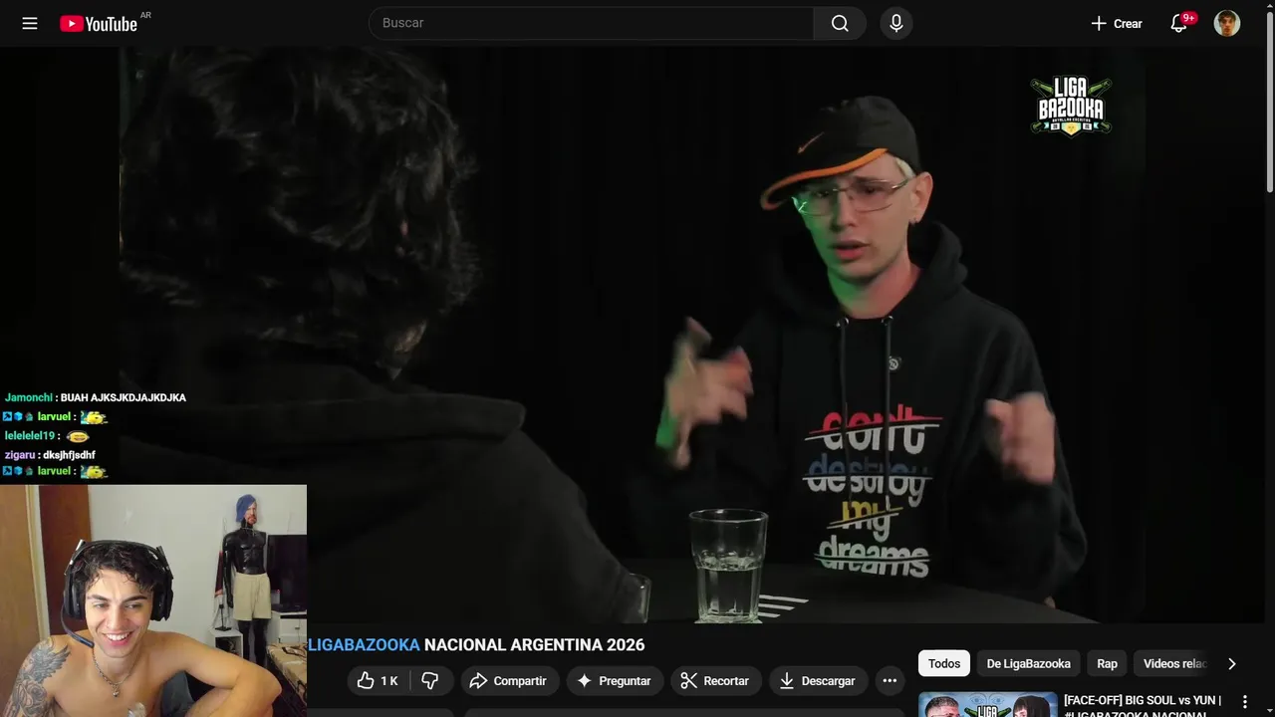
Task: Open the notifications bell
Action: coord(1179,23)
